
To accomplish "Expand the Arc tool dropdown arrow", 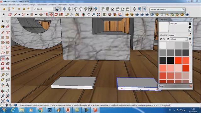I will coord(27,15).
